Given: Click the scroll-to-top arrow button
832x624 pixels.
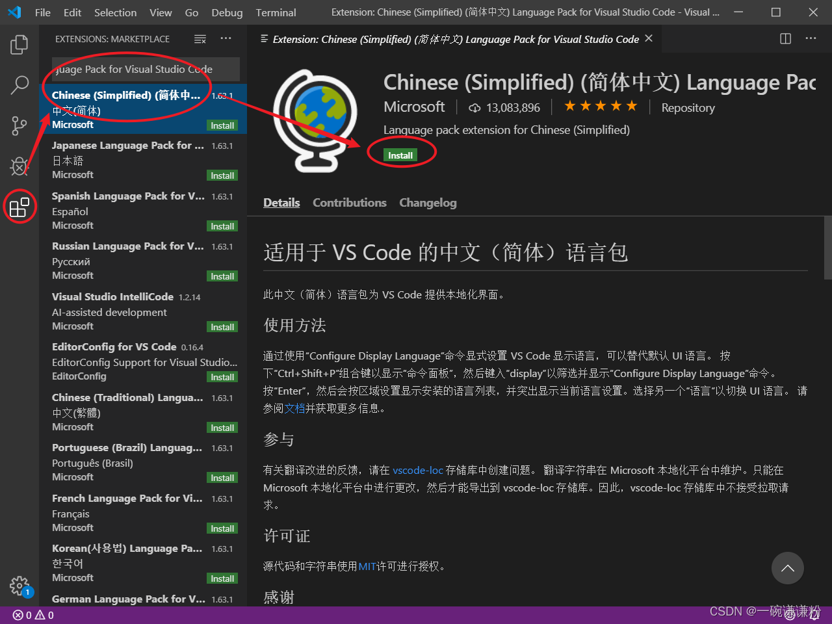Looking at the screenshot, I should point(788,568).
